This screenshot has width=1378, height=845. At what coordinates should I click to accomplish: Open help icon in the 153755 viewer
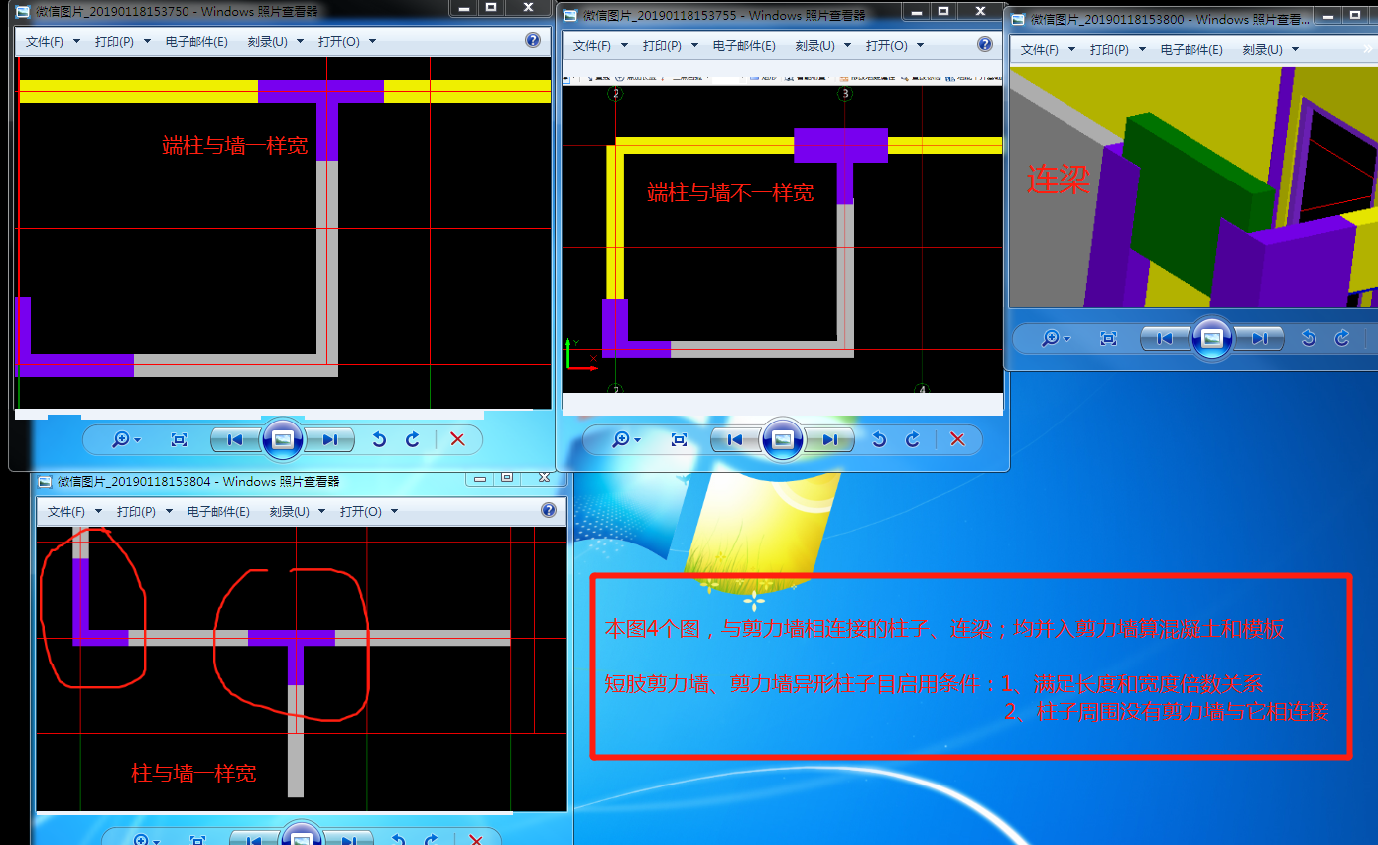click(x=985, y=45)
